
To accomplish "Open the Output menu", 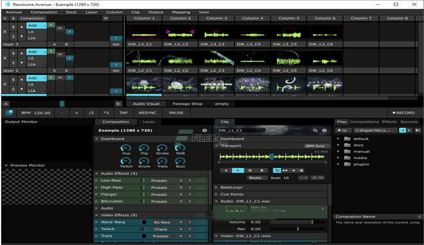I will (156, 12).
